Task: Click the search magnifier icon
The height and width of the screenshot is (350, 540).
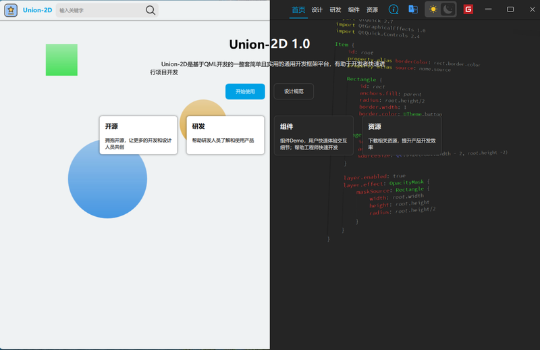Action: point(151,10)
